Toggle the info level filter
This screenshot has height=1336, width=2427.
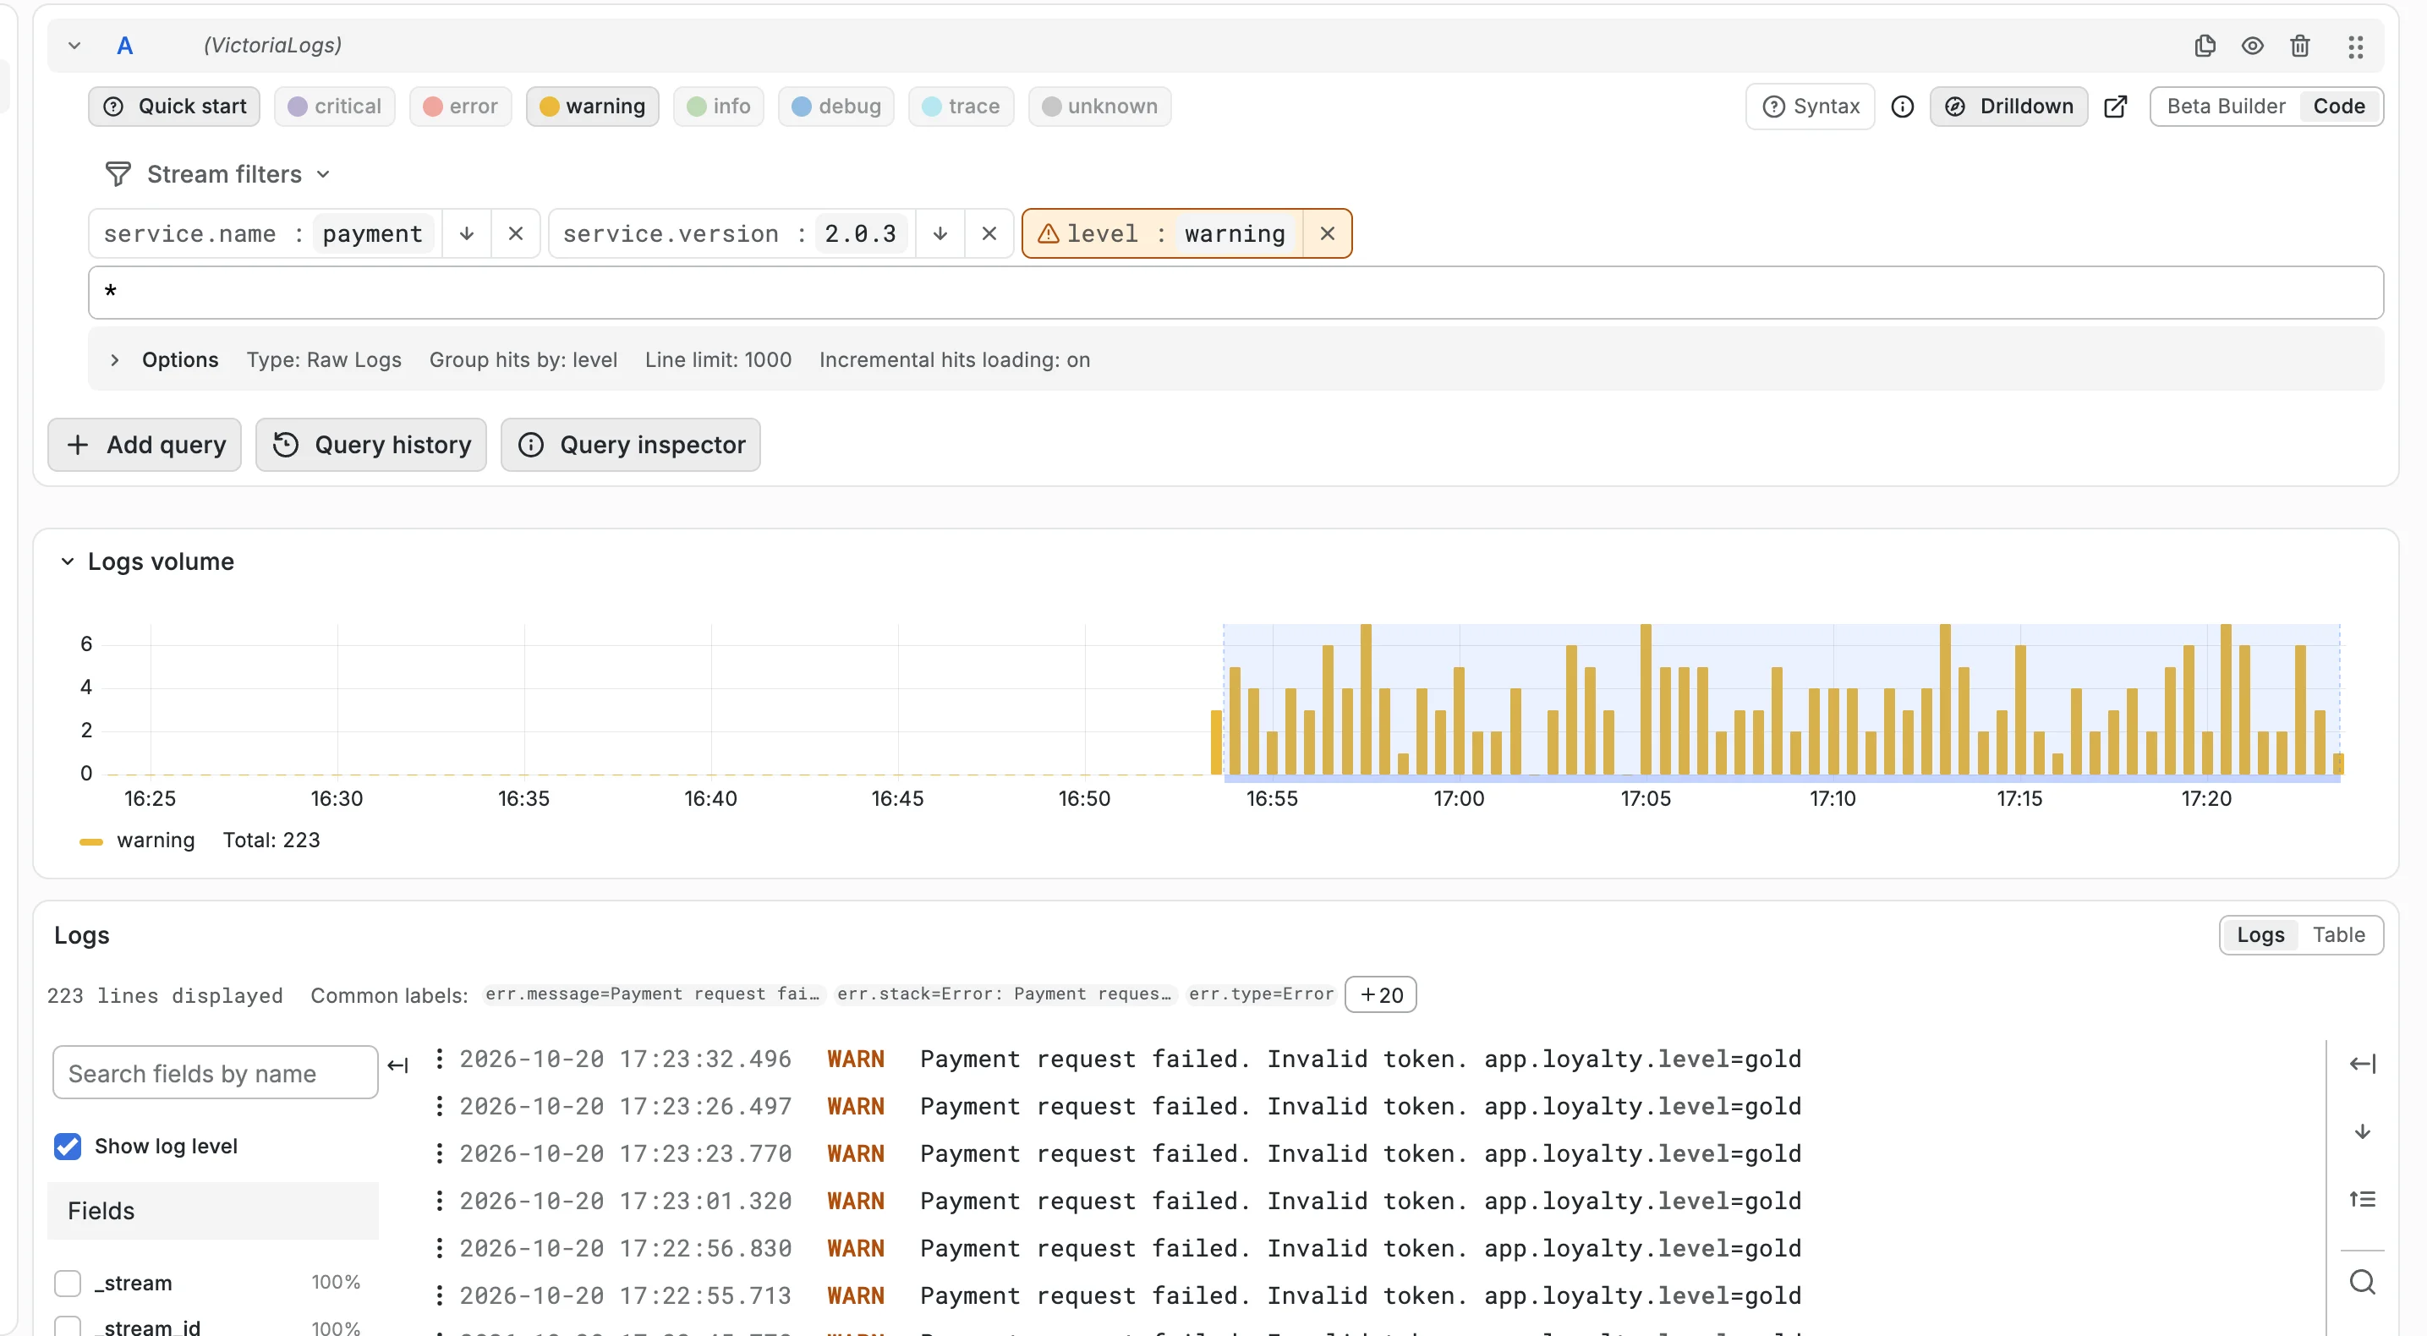coord(719,107)
